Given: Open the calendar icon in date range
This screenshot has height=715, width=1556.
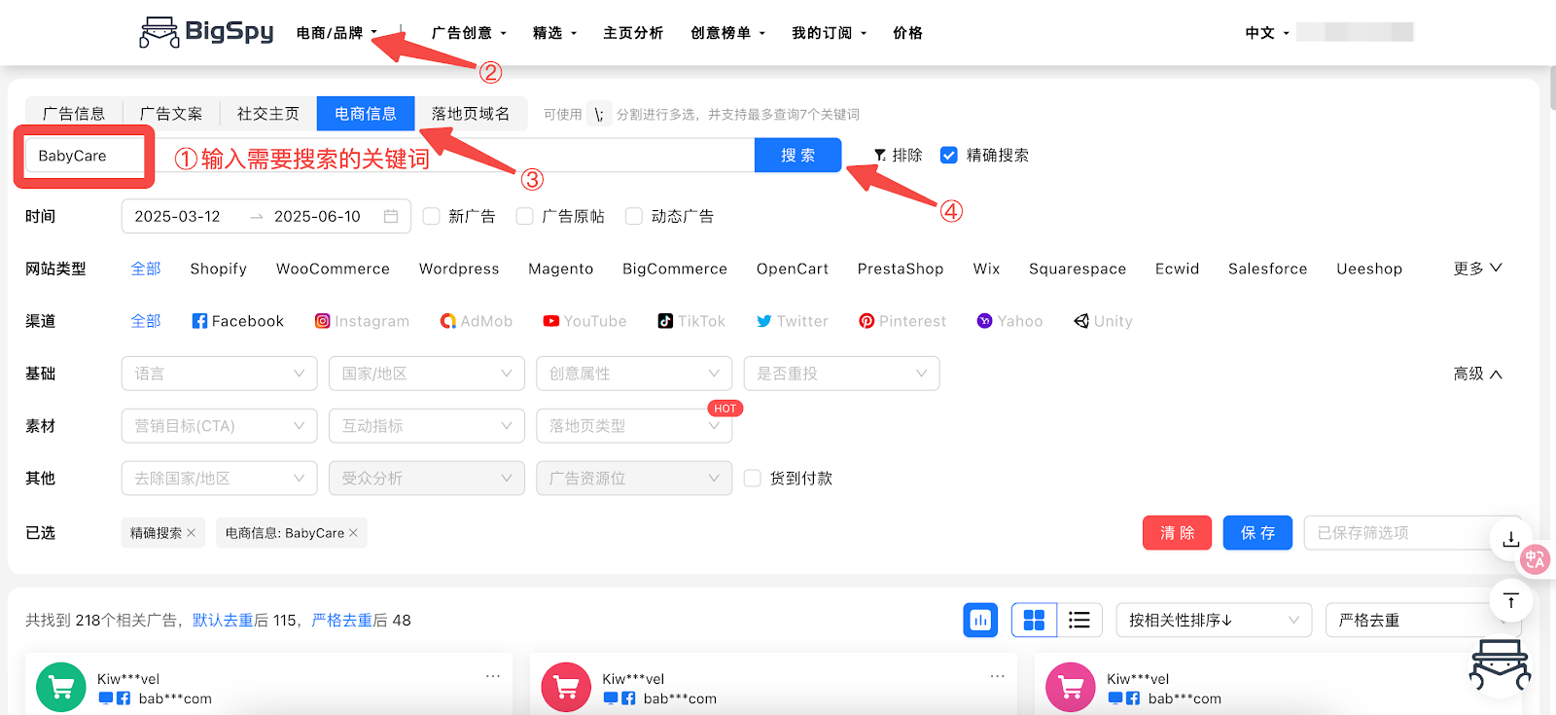Looking at the screenshot, I should 391,216.
